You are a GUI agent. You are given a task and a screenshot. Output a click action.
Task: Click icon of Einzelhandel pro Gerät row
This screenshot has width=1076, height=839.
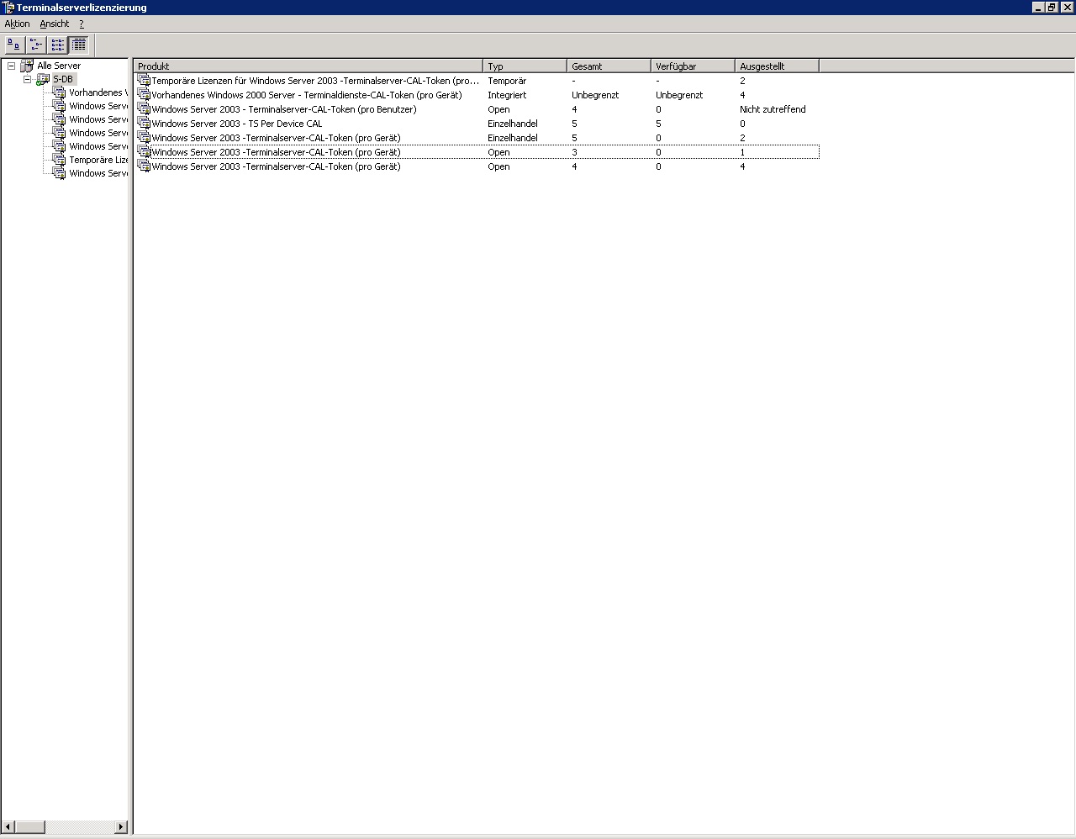(x=144, y=138)
